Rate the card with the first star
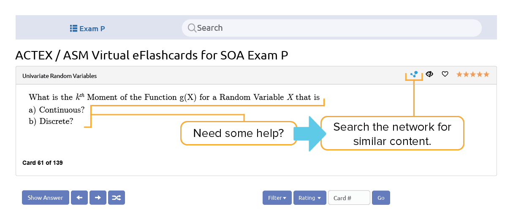Screen dimensions: 513x220 (459, 74)
